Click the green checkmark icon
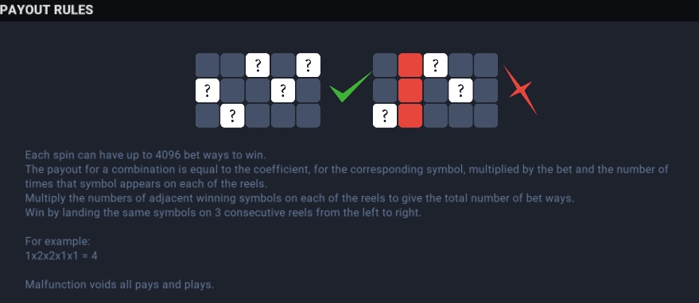This screenshot has width=699, height=303. pos(350,86)
